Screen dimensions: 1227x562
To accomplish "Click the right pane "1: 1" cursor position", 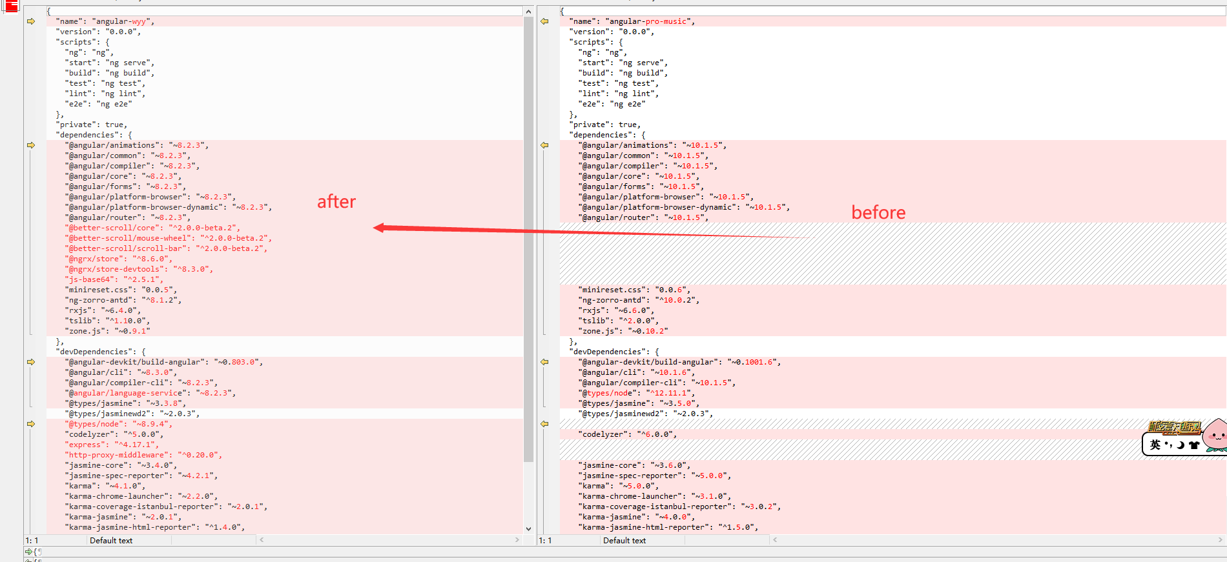I will (x=545, y=541).
